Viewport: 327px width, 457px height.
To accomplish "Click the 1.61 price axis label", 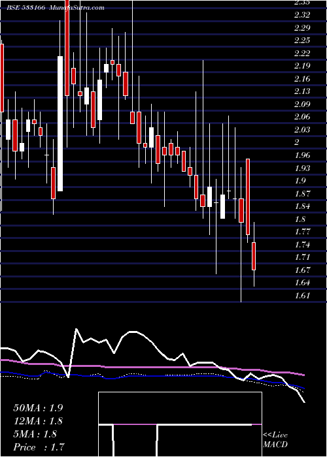I will pos(302,296).
